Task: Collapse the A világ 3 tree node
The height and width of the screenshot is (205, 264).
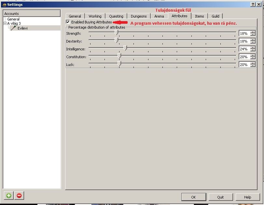Action: (5, 23)
